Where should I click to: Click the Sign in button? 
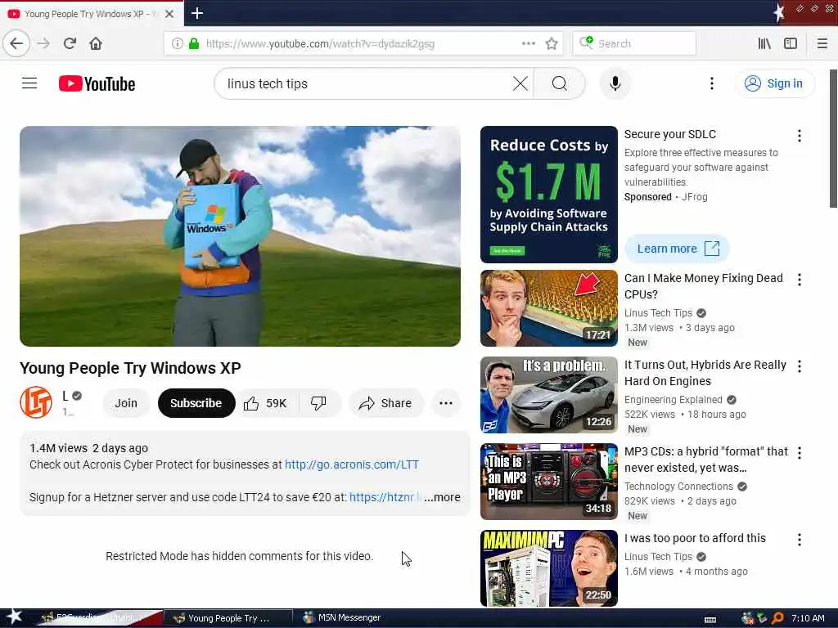(775, 83)
